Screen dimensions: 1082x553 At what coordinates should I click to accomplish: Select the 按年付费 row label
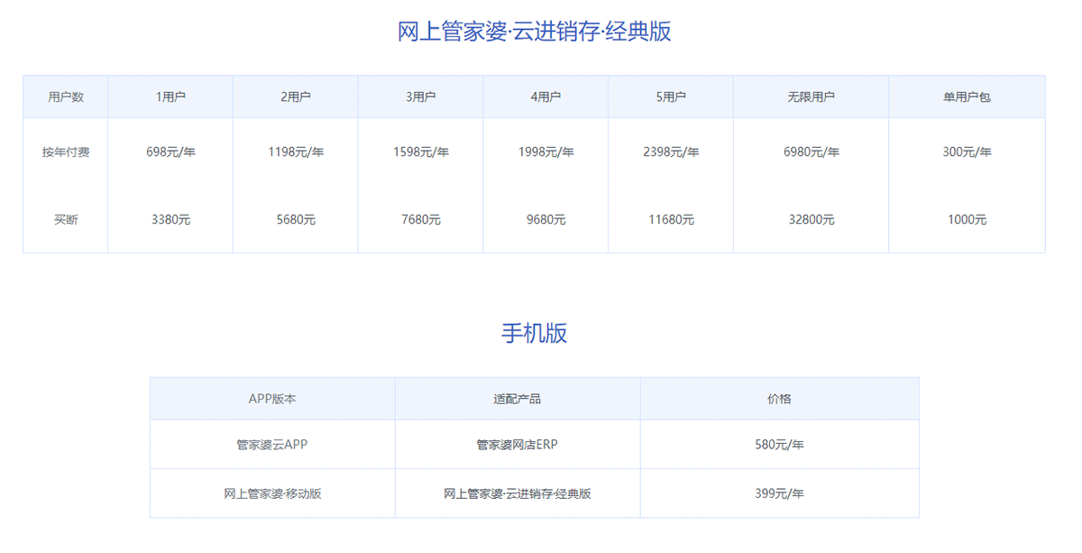[66, 152]
